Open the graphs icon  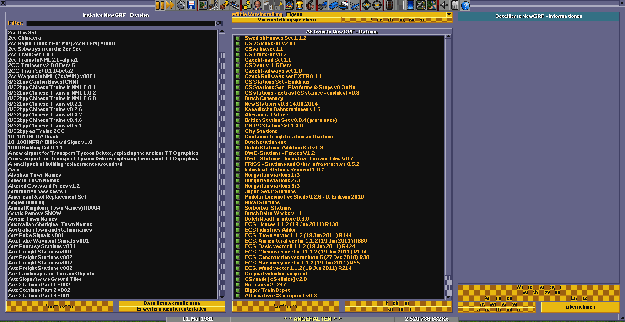[289, 5]
